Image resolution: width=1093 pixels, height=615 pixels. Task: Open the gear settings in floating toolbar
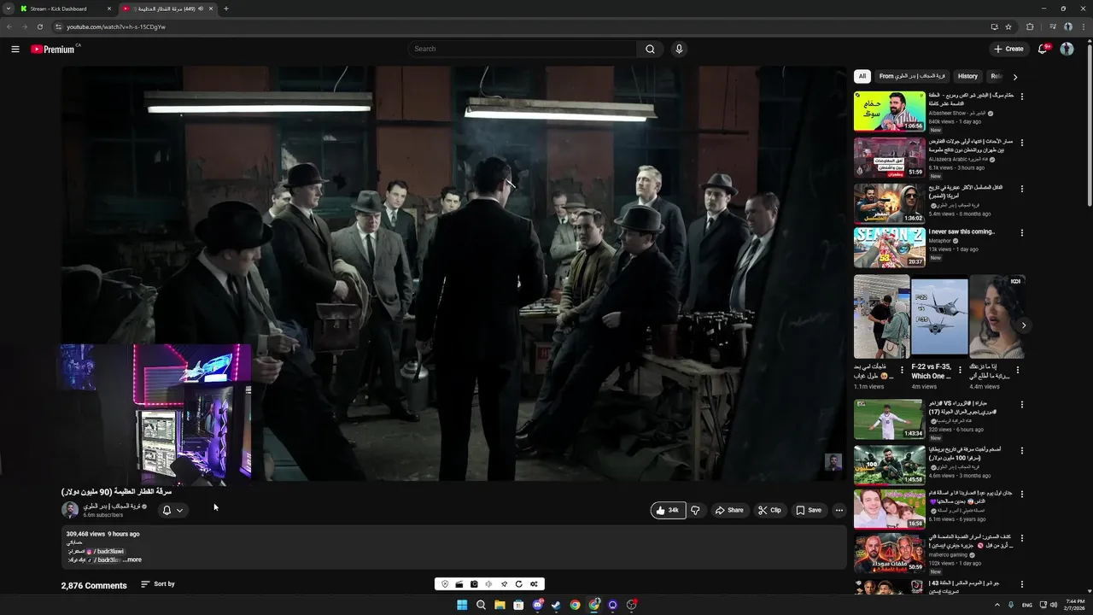(x=534, y=584)
